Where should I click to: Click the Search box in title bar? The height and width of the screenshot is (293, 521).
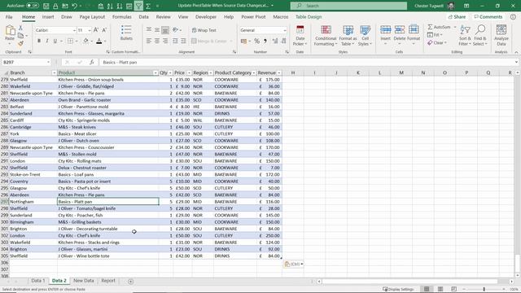(x=348, y=6)
